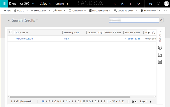Filter contacts by letter K
The height and width of the screenshot is (107, 170).
78,101
